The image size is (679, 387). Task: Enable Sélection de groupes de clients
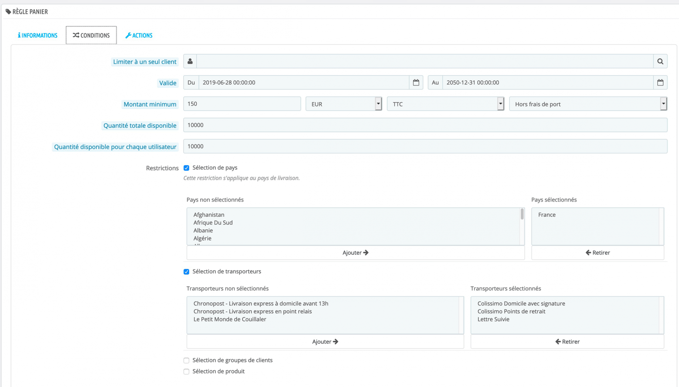click(x=186, y=360)
